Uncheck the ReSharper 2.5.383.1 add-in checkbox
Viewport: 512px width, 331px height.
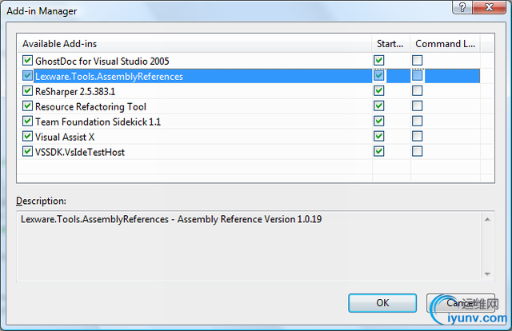point(27,91)
